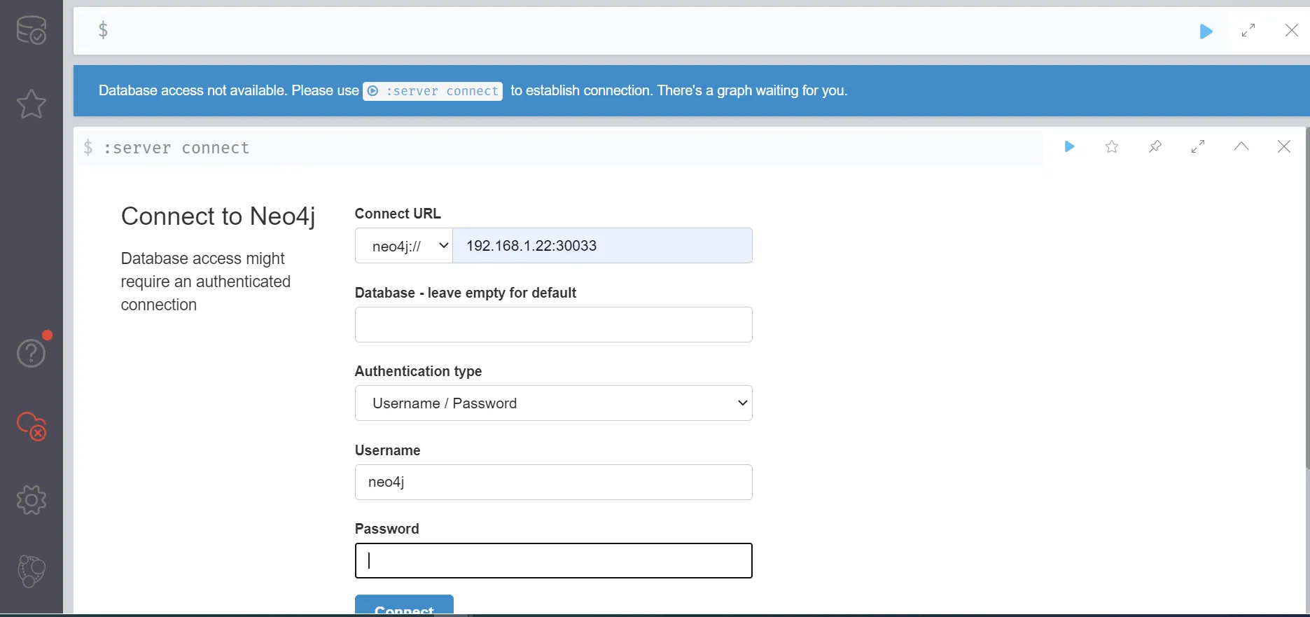Image resolution: width=1310 pixels, height=617 pixels.
Task: Close the :server connect frame
Action: (x=1284, y=146)
